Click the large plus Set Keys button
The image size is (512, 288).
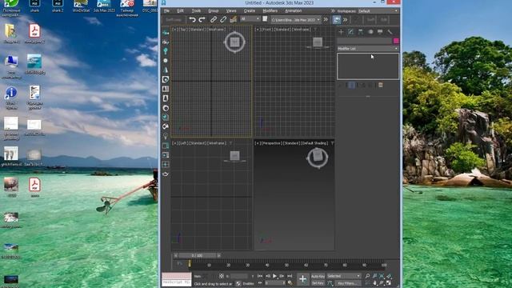pyautogui.click(x=302, y=279)
